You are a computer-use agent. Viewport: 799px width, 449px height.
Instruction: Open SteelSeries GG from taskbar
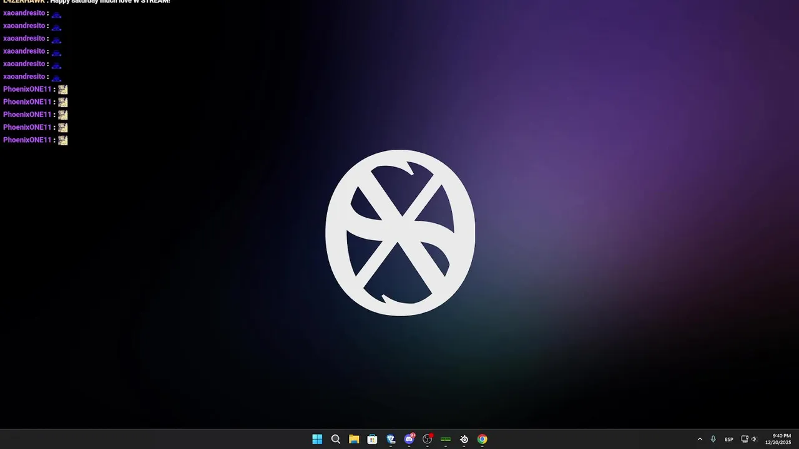click(464, 439)
